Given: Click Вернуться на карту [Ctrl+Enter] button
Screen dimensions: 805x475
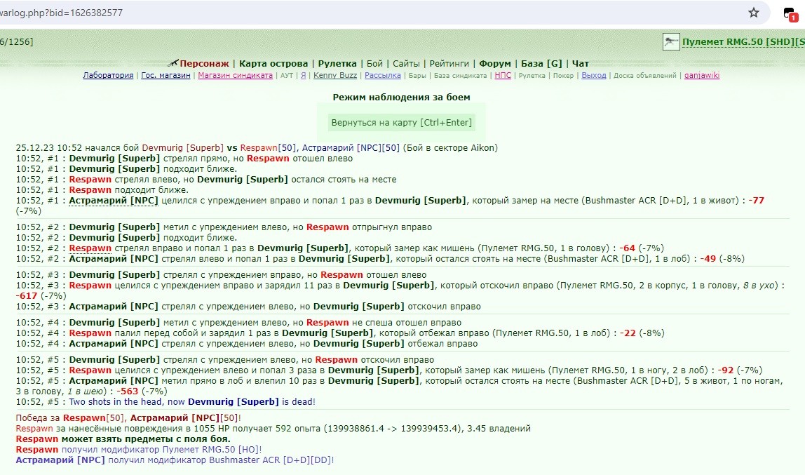Looking at the screenshot, I should coord(401,123).
